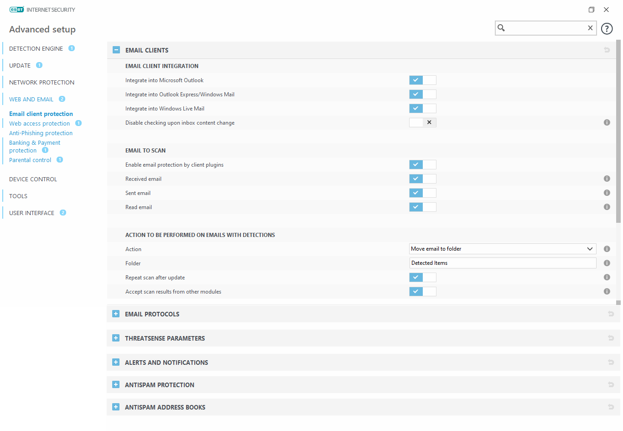Show info for Disable checking upon inbox change
Screen dimensions: 623x431
tap(607, 122)
